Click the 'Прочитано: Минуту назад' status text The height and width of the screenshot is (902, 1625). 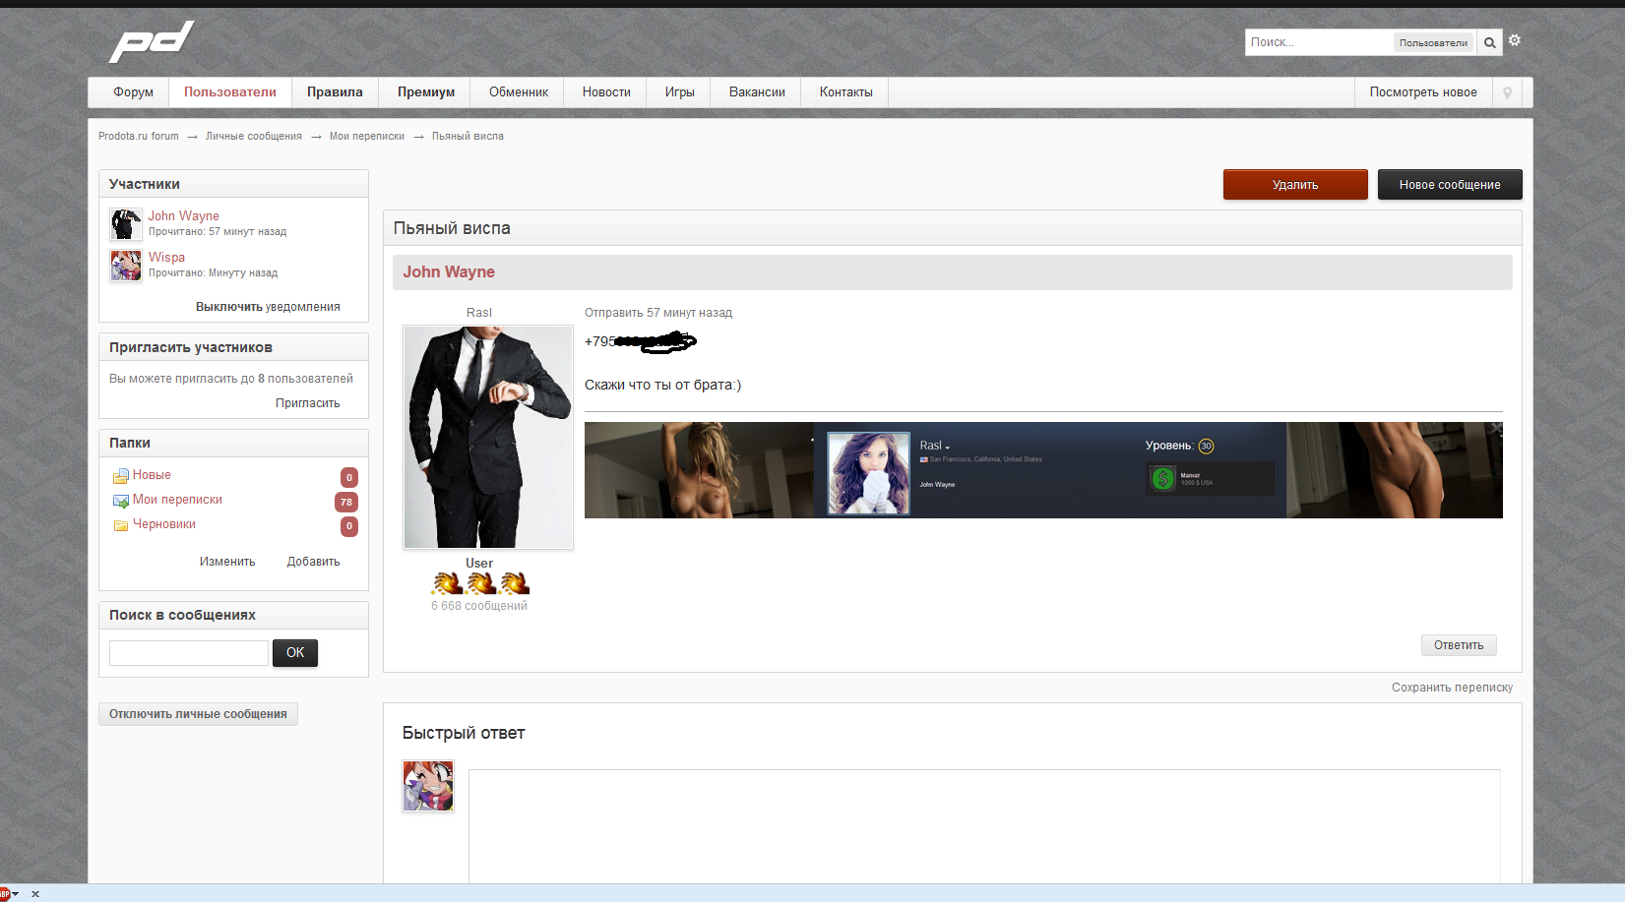[x=214, y=273]
